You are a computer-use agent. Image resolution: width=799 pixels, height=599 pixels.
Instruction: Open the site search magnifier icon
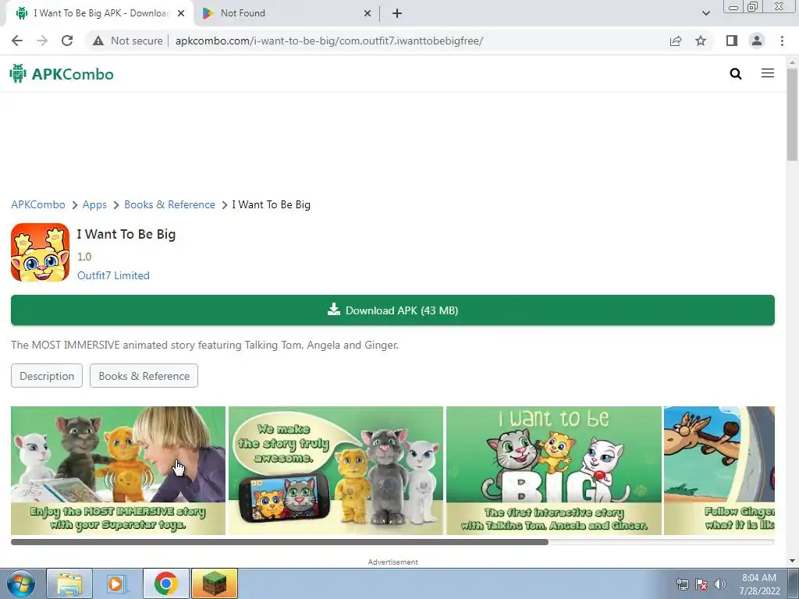coord(735,74)
